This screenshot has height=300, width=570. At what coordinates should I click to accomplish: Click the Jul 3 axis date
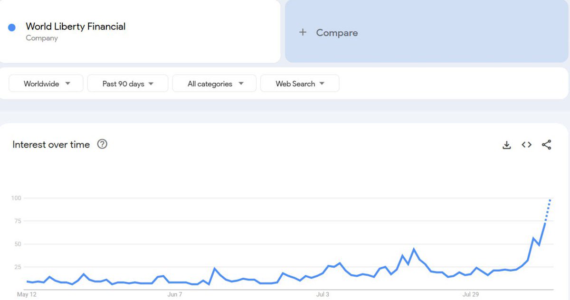(323, 294)
